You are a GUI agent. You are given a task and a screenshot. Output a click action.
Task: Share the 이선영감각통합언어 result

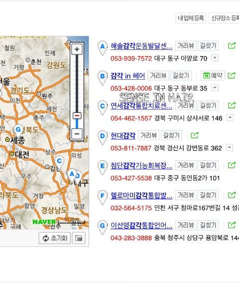point(232,225)
